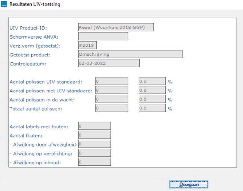Select the Afwijking op verplichting field

click(95, 153)
